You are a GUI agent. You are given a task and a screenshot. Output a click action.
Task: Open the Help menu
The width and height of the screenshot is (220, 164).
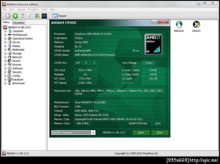click(52, 10)
